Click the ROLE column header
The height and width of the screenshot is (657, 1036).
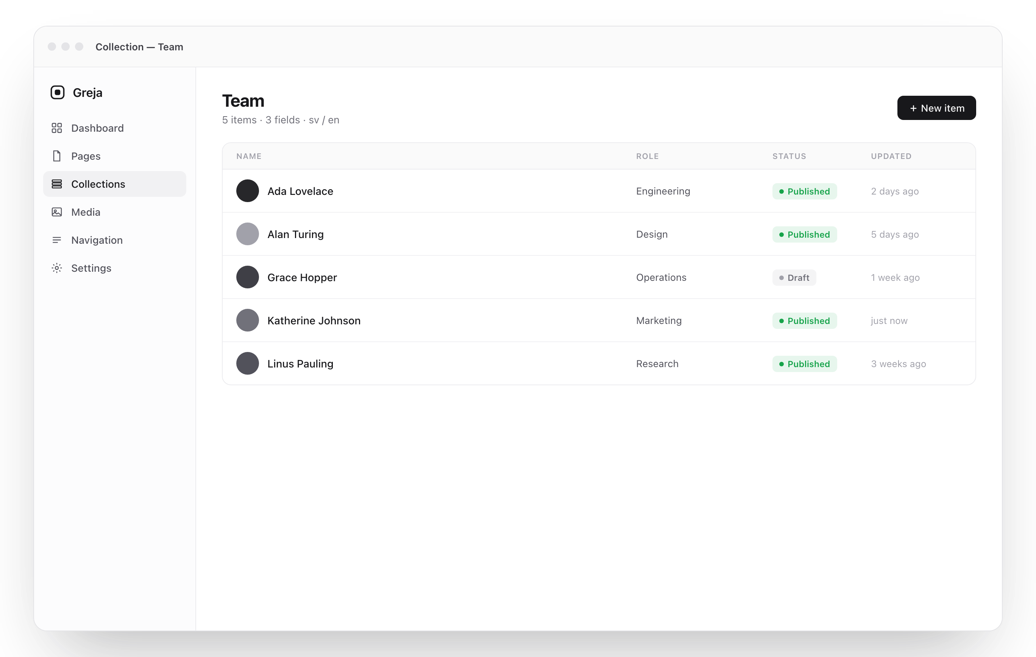tap(647, 156)
